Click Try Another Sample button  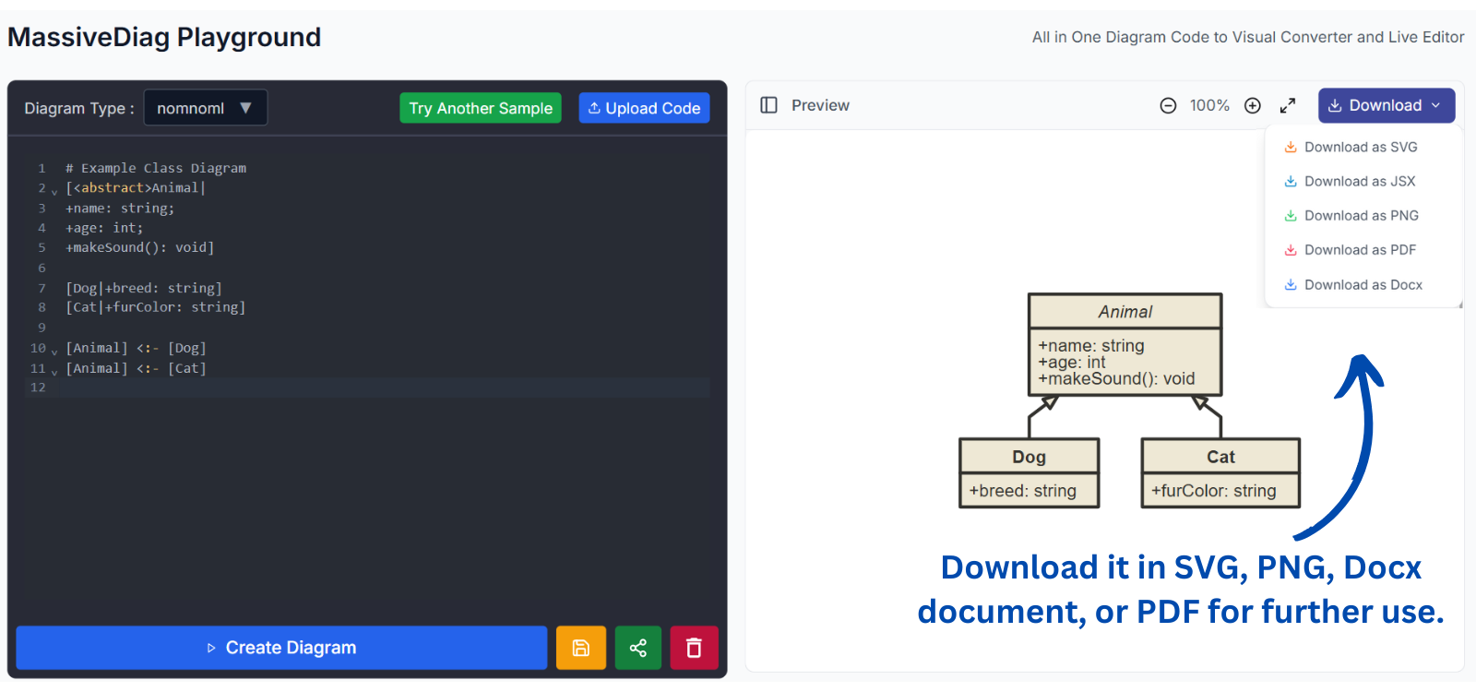tap(481, 108)
